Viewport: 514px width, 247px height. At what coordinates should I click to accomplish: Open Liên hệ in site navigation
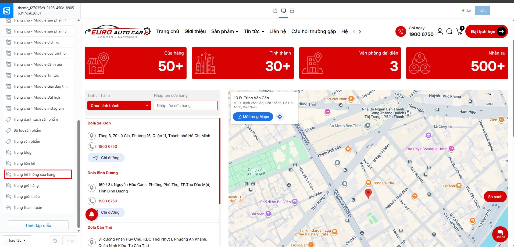[277, 31]
